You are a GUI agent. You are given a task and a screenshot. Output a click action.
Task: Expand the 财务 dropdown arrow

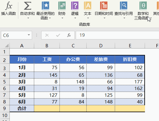pos(62,18)
